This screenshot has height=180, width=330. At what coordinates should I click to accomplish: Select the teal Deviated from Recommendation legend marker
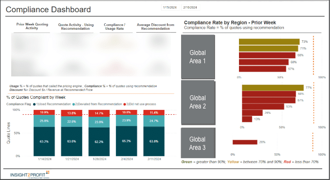tap(73, 104)
